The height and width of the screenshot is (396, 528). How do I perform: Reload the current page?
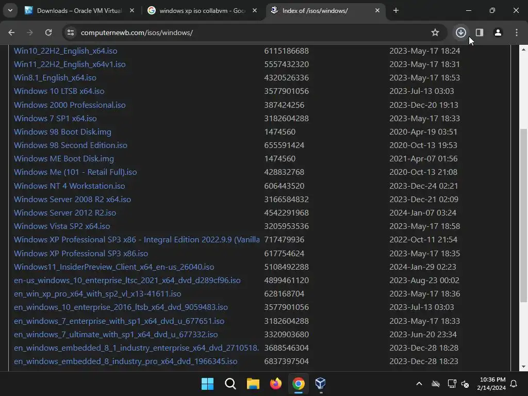point(48,32)
